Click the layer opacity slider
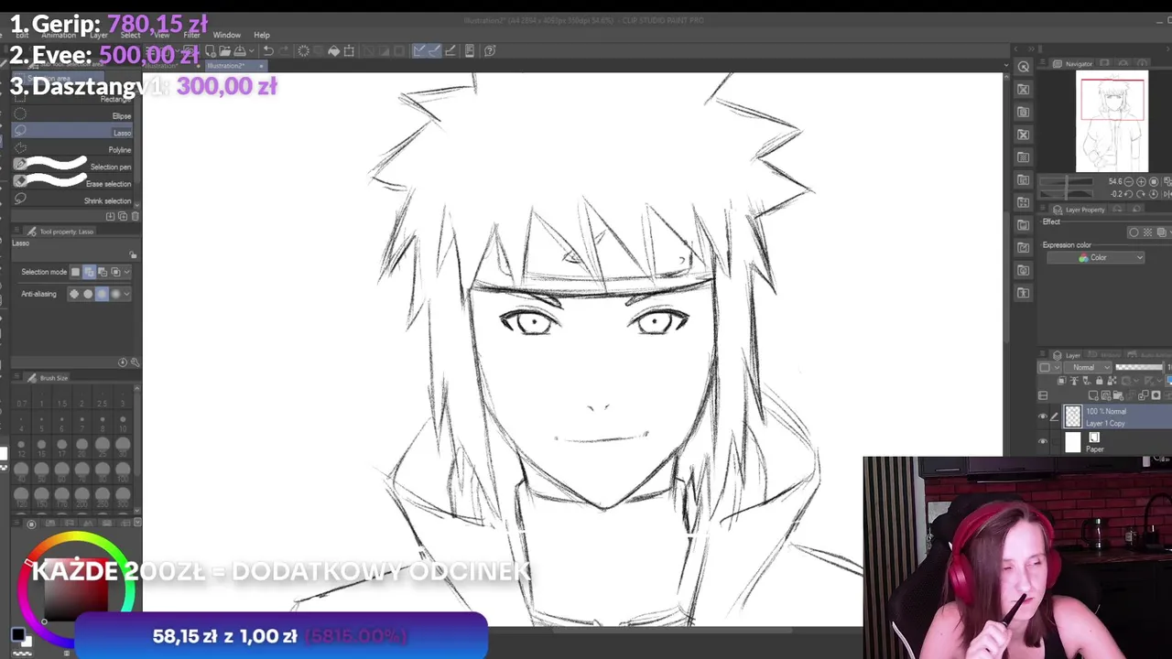The height and width of the screenshot is (659, 1172). [x=1139, y=367]
